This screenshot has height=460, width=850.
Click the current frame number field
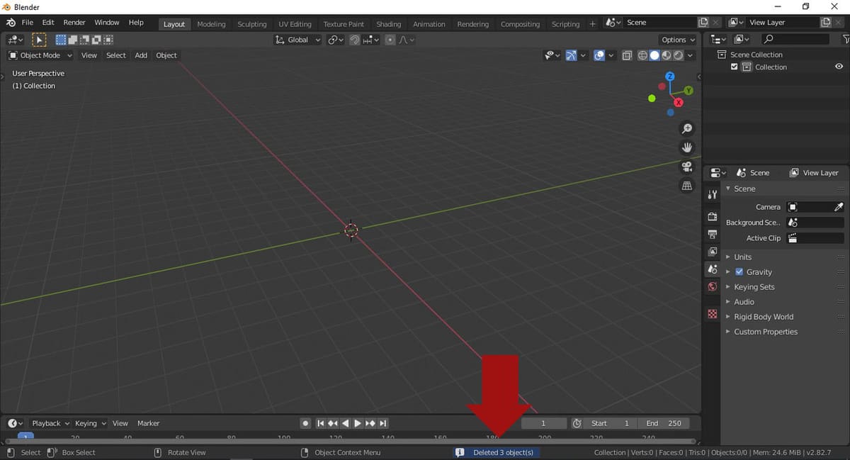(x=543, y=423)
